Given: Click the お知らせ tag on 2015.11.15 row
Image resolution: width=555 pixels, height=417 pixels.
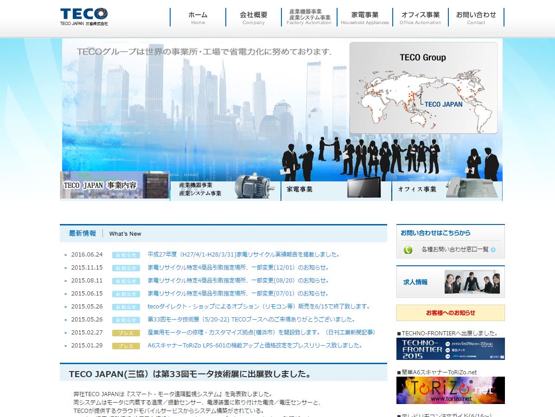Looking at the screenshot, I should point(126,268).
